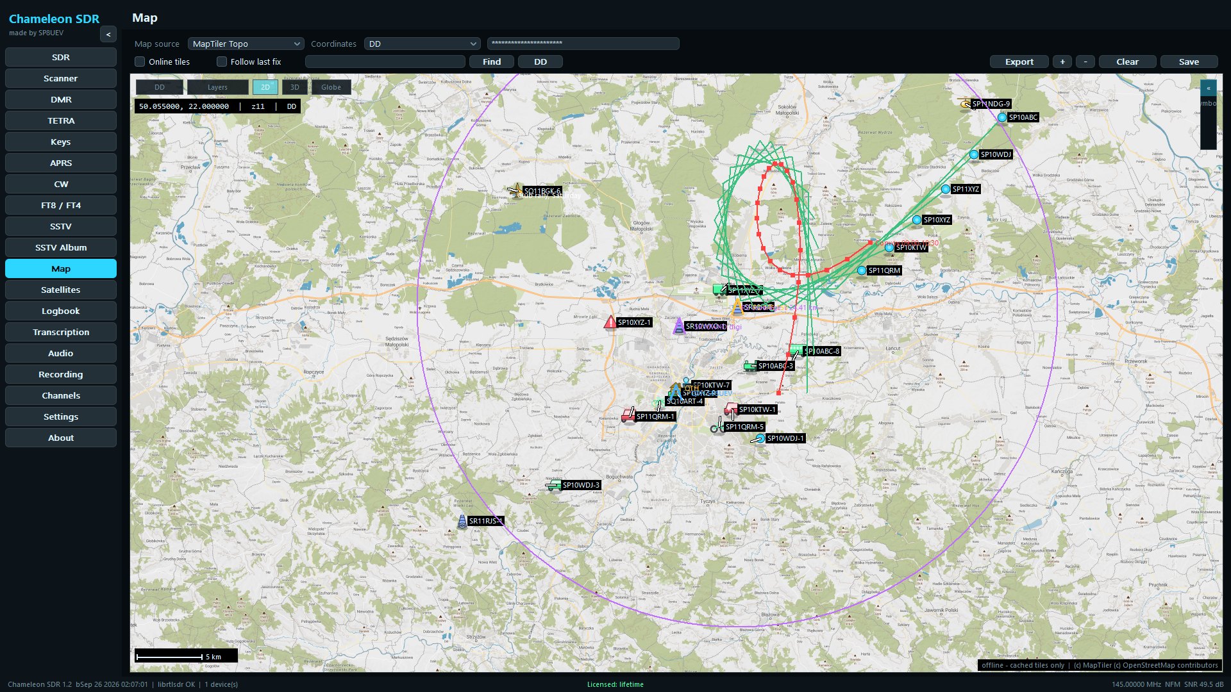Click the Find button
The width and height of the screenshot is (1231, 692).
pos(492,62)
